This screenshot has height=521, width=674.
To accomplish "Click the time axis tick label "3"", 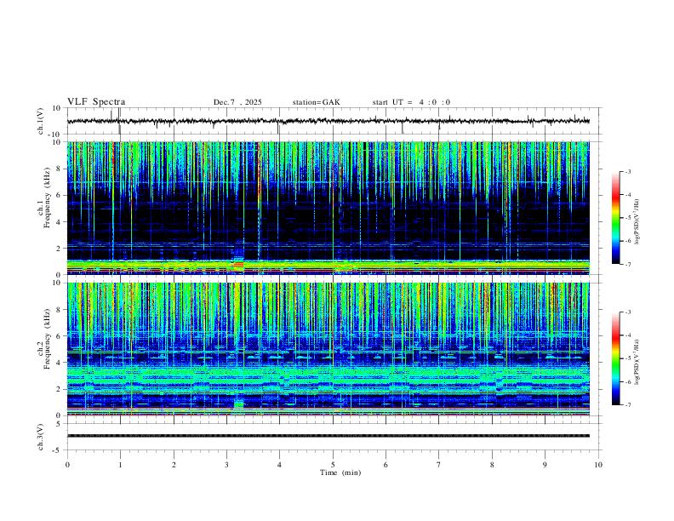I will (226, 465).
